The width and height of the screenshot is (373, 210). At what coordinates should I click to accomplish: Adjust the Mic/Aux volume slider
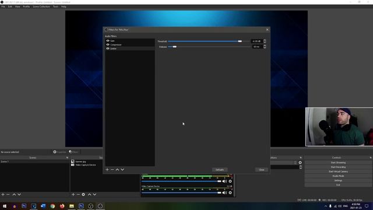point(181,181)
